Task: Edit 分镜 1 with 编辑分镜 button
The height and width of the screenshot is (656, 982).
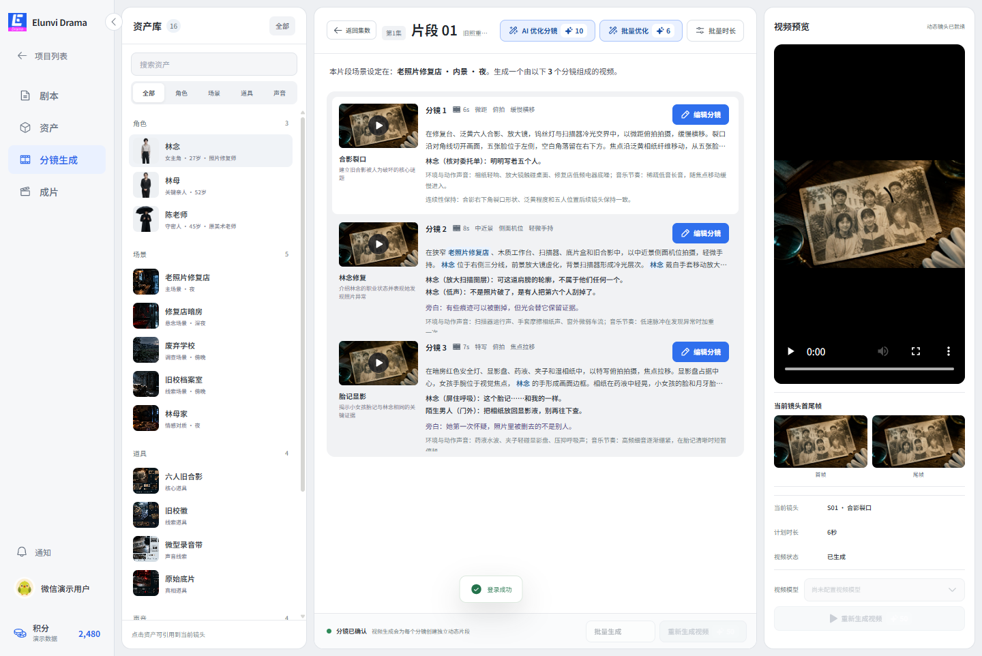Action: coord(700,115)
